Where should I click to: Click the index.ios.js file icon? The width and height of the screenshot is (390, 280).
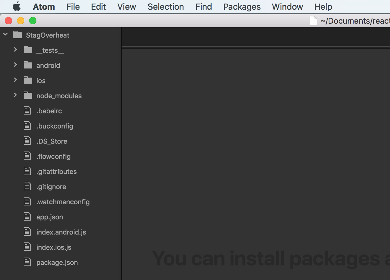pyautogui.click(x=27, y=247)
